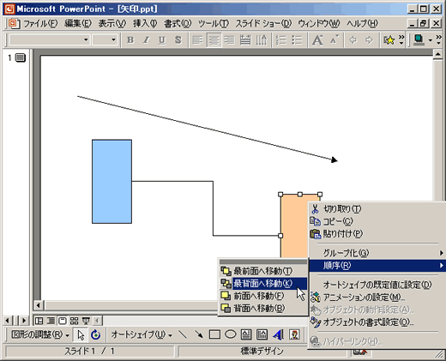Switch to Slide Sorter view button
This screenshot has width=446, height=361.
(x=74, y=321)
